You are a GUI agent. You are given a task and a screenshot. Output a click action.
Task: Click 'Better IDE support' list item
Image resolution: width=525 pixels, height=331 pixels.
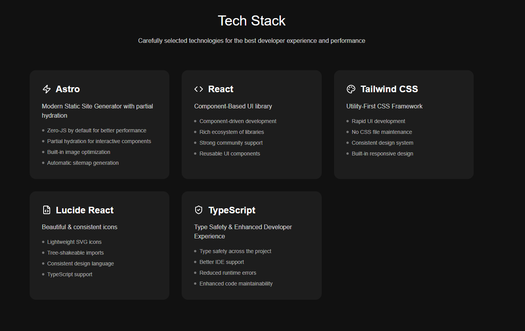[x=222, y=262]
